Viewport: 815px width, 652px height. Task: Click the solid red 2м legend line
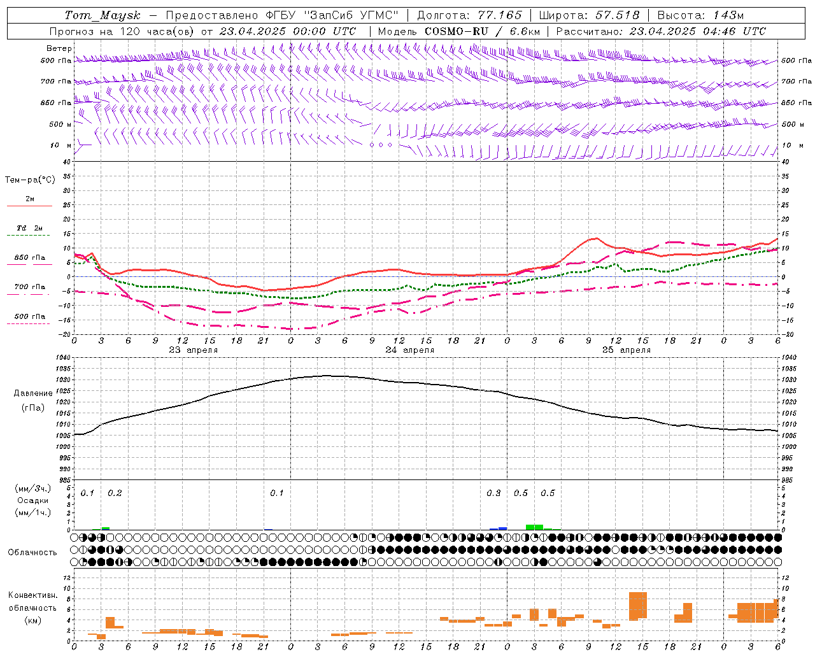click(x=29, y=206)
